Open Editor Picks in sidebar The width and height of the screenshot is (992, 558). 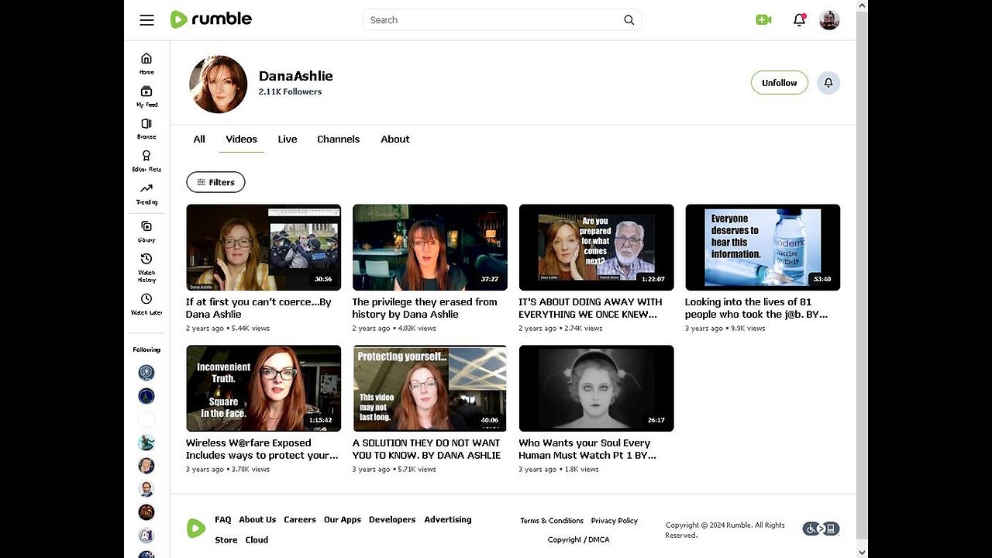coord(146,161)
